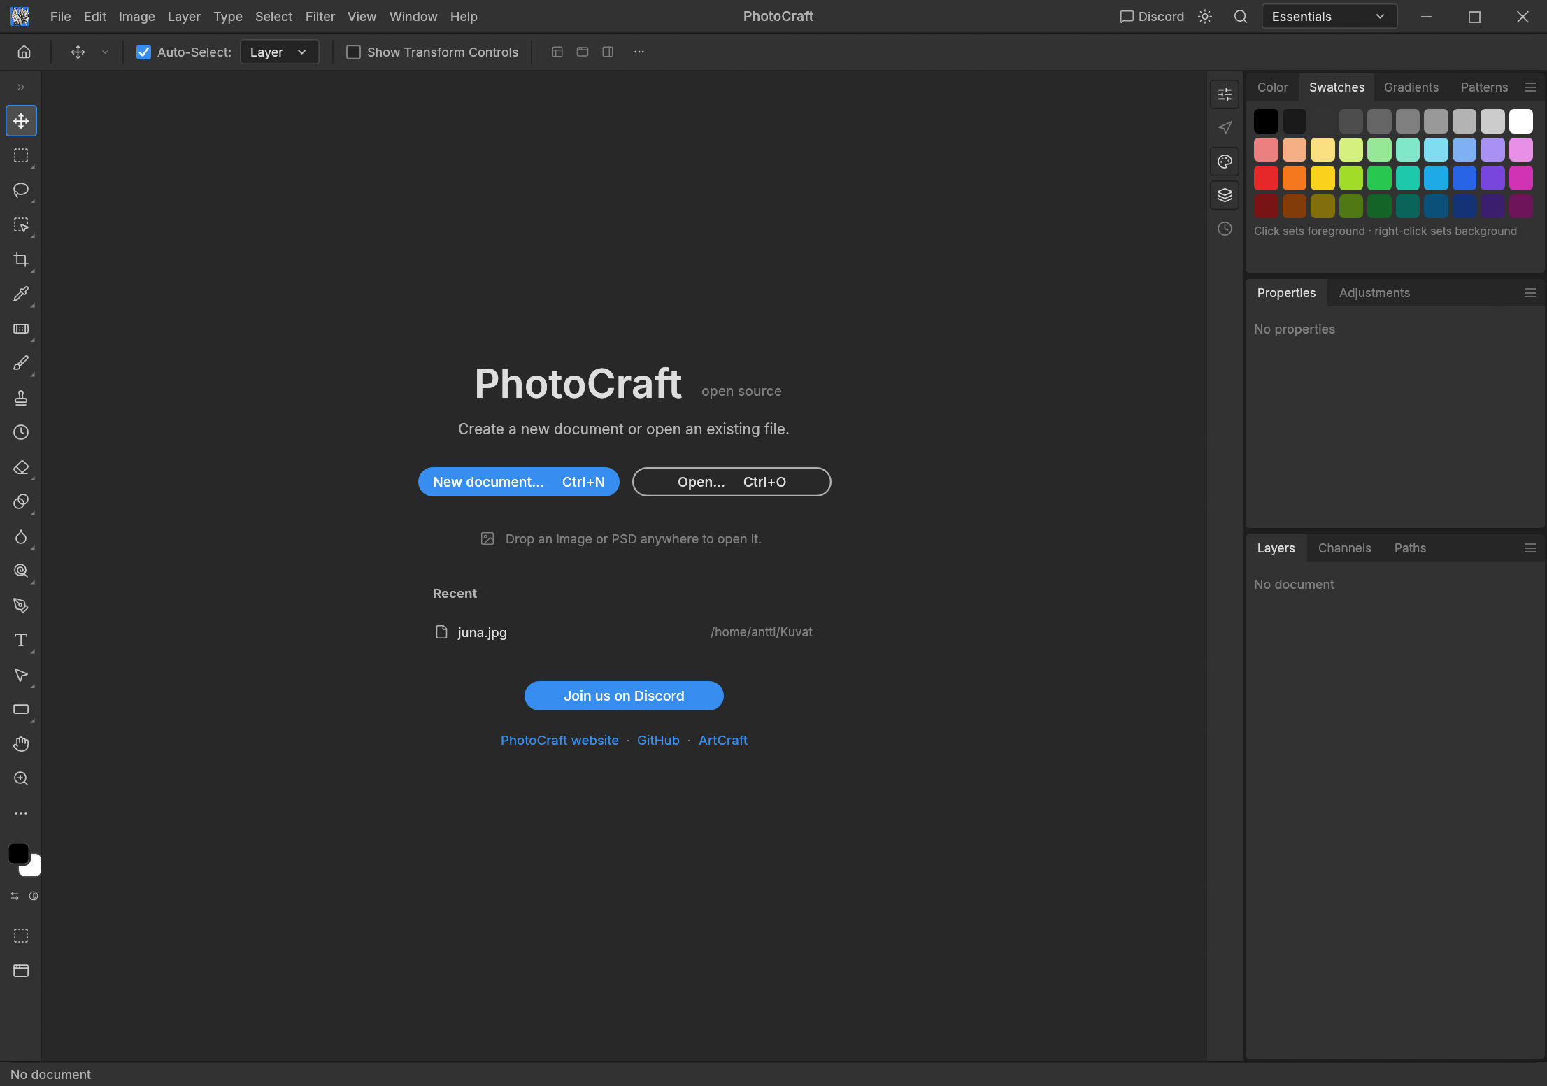Open the layers stack icon in side strip
Screen dimensions: 1547x1086
tap(1225, 195)
